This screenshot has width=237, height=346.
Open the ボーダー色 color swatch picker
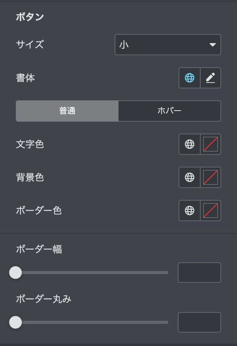[211, 211]
